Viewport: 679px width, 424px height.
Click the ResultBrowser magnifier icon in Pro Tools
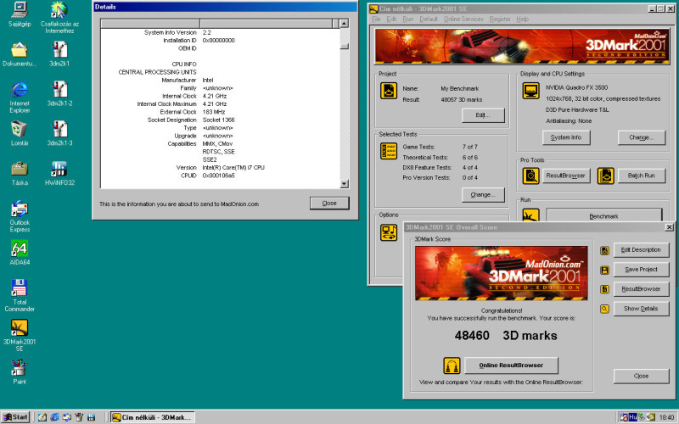tap(530, 176)
